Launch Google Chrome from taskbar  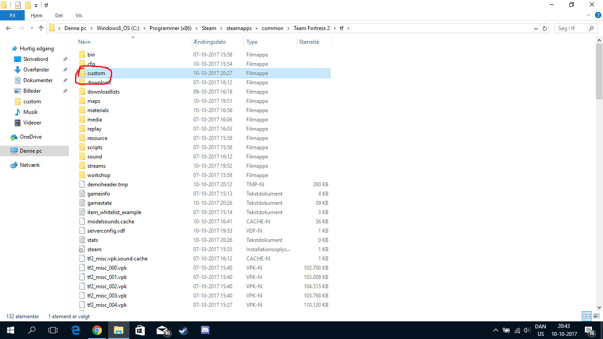[x=97, y=330]
